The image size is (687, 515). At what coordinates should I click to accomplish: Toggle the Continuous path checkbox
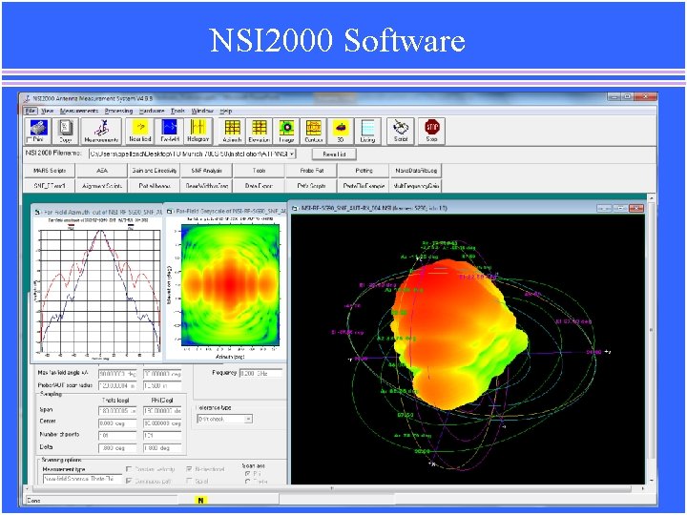(129, 481)
